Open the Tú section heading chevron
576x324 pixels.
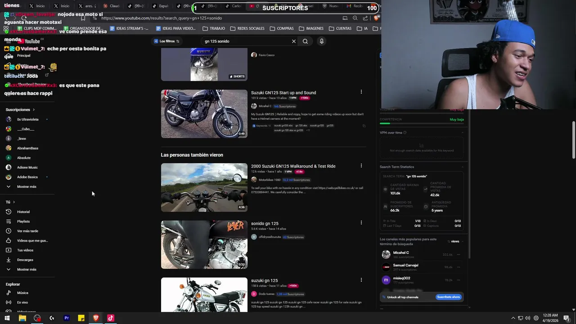13,202
